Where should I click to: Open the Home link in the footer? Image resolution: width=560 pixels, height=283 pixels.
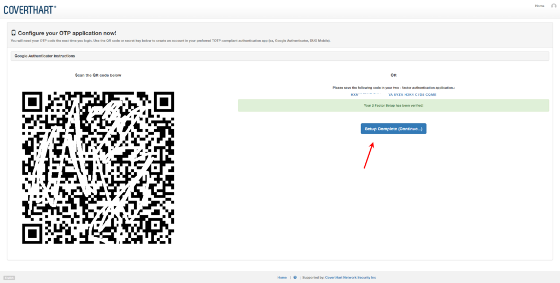[x=282, y=278]
